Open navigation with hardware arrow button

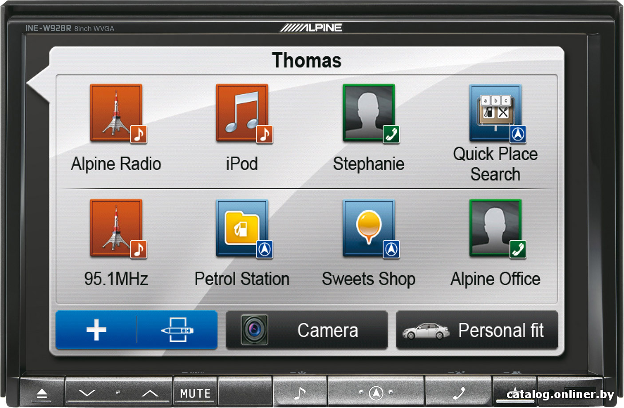(x=376, y=393)
